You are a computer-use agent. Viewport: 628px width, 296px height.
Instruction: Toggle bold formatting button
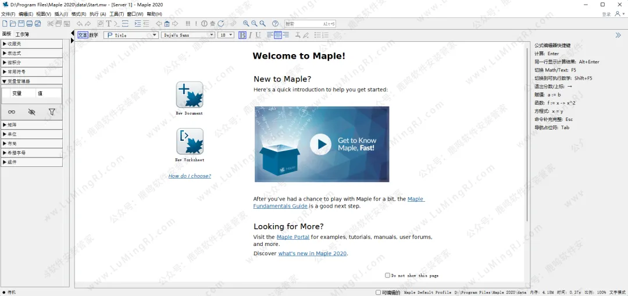tap(242, 35)
